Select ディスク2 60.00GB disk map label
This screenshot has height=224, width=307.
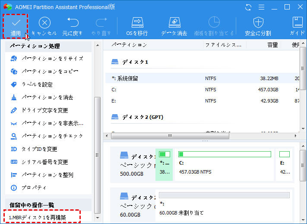tap(133, 204)
